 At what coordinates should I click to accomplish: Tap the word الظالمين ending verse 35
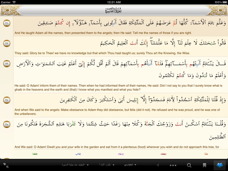pyautogui.click(x=217, y=136)
